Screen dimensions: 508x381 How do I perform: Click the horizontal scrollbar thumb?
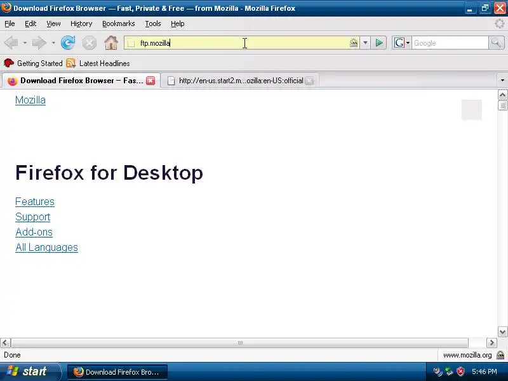coord(240,343)
